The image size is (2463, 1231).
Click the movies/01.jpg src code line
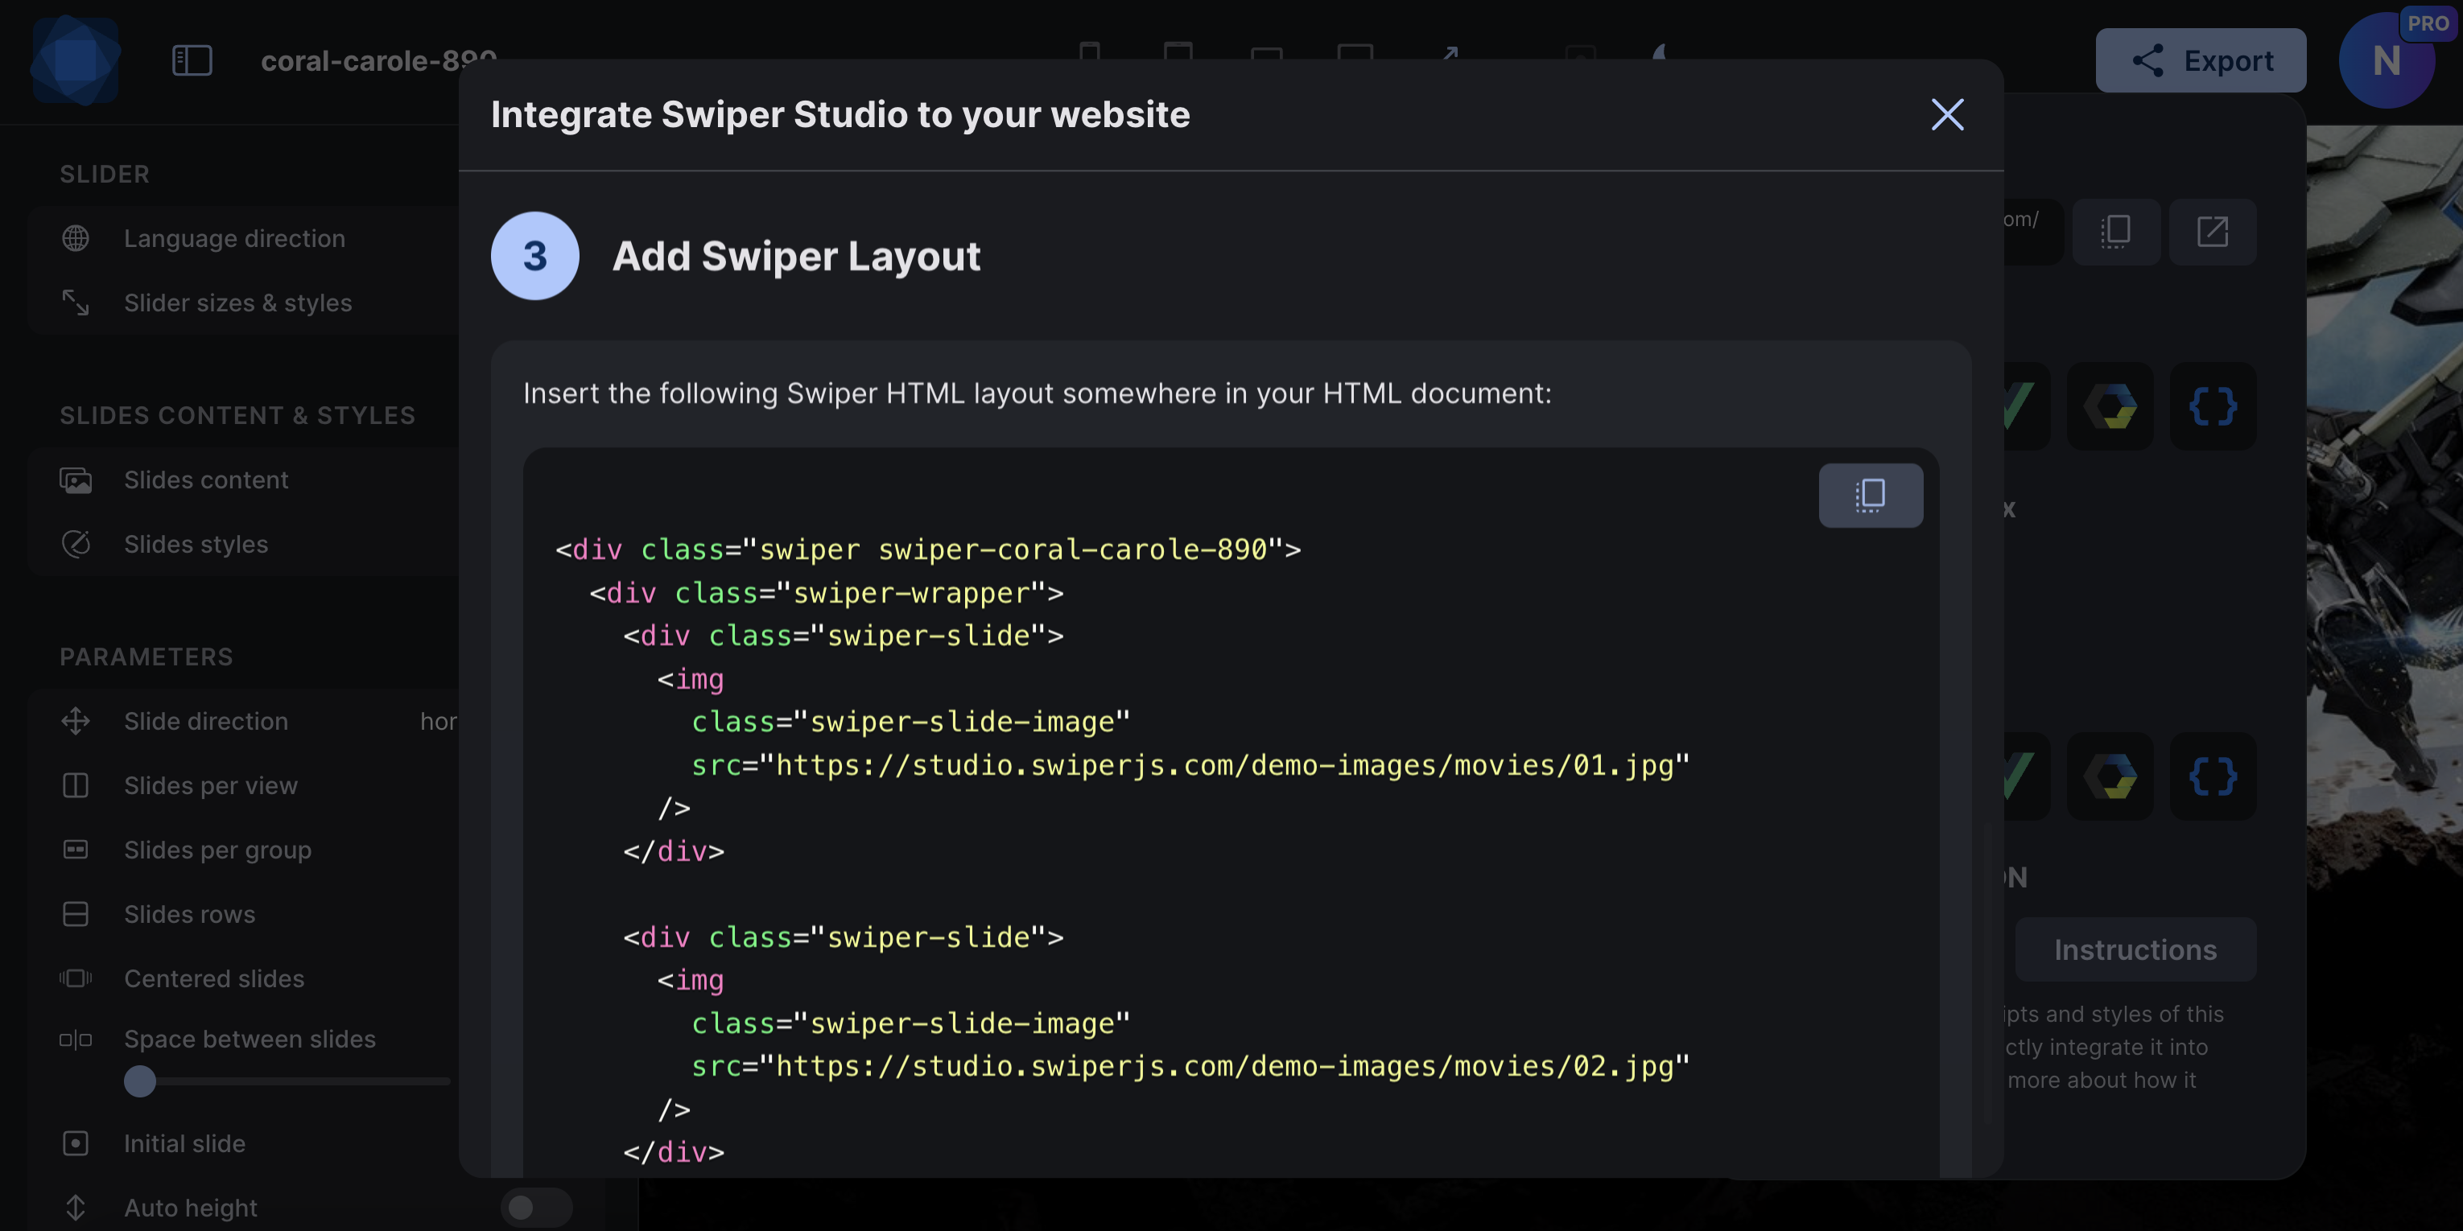1190,764
